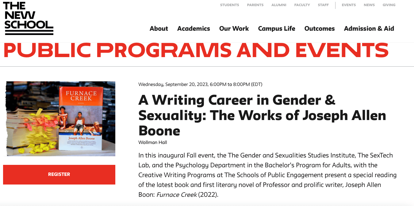
Task: Click the Giving link
Action: click(389, 5)
